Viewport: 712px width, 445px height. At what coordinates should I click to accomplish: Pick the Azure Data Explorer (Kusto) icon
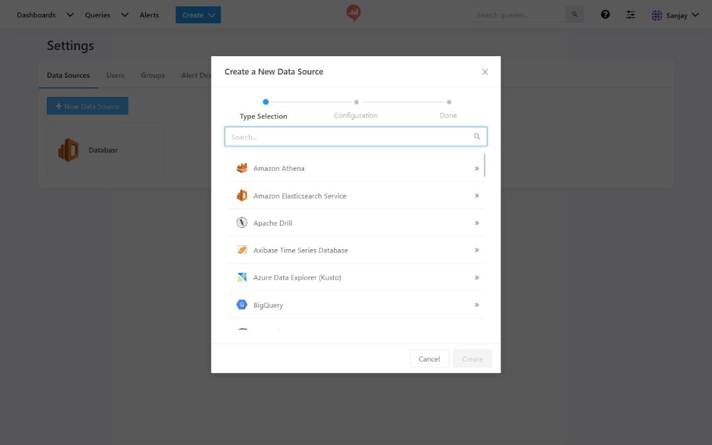pyautogui.click(x=242, y=276)
